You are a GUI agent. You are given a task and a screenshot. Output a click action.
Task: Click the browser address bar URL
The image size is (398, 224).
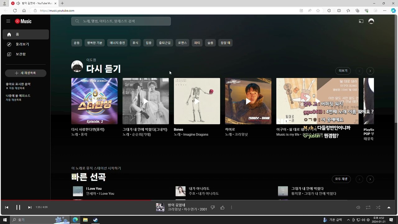[x=57, y=11]
